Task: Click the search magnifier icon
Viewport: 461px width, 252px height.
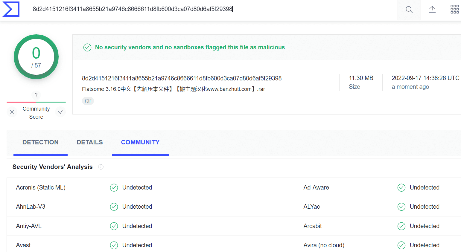Action: click(409, 10)
